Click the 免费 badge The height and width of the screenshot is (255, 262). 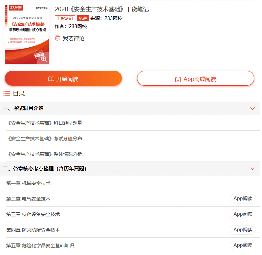[83, 19]
